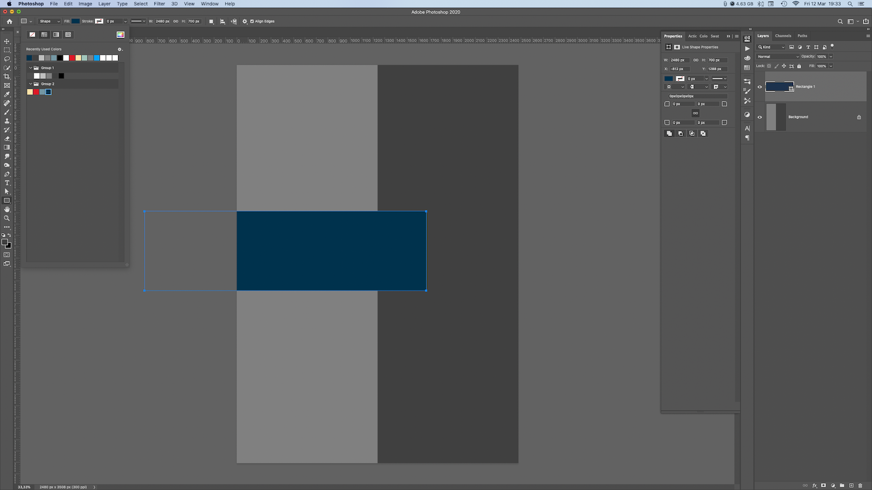872x490 pixels.
Task: Select the Frame tool
Action: point(7,86)
